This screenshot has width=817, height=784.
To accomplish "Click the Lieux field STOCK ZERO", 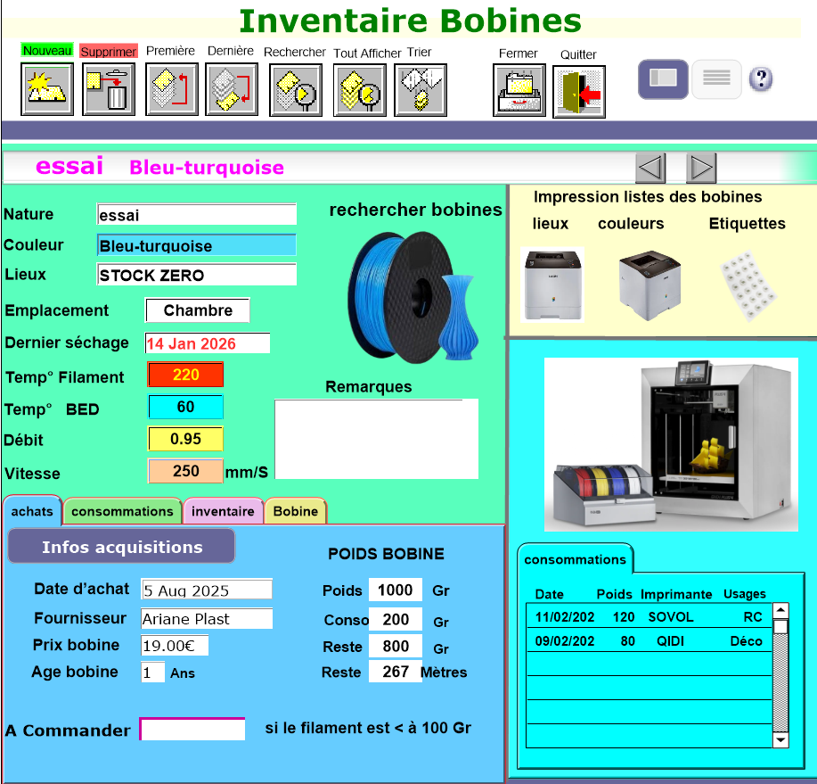I will tap(197, 275).
